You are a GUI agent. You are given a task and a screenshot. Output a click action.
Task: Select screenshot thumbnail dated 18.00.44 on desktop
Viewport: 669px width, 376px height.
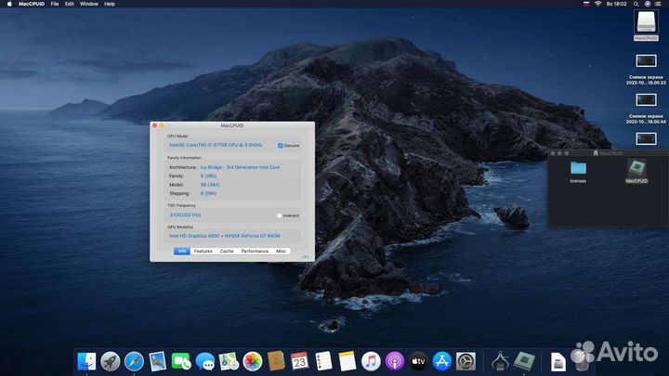(646, 99)
